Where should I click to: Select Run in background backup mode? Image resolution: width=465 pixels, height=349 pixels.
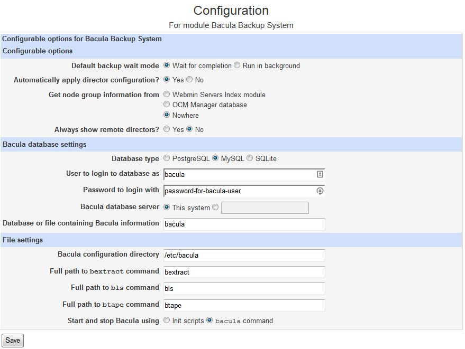237,65
